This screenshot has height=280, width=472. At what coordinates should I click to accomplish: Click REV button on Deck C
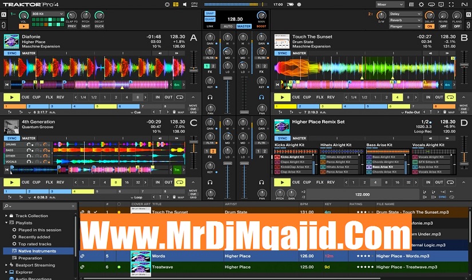(60, 182)
